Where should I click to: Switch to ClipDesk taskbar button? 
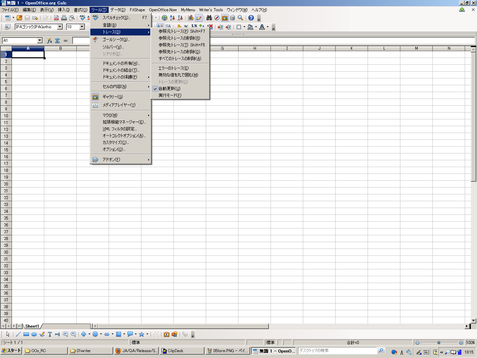pos(182,350)
